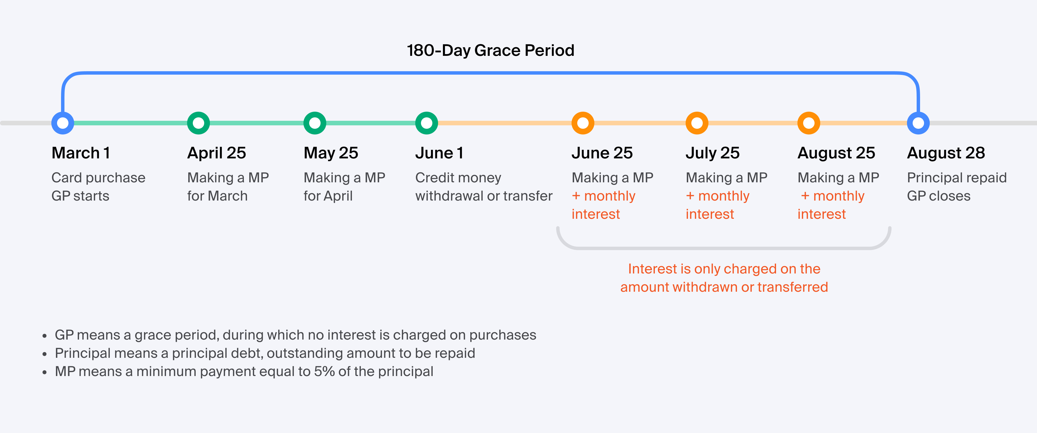Click "Credit money withdrawal or transfer" text
This screenshot has height=433, width=1037.
(483, 187)
